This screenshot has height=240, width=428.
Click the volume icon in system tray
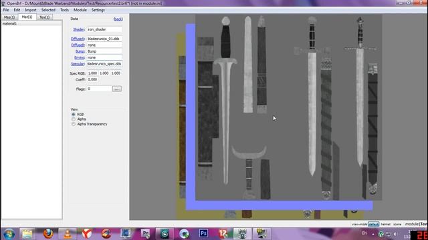pyautogui.click(x=395, y=234)
